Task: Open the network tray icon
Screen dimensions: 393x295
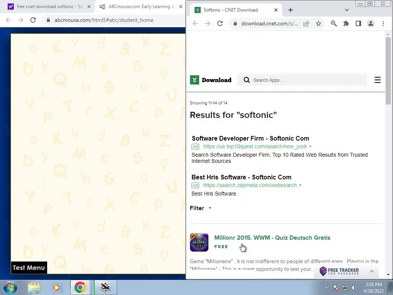Action: (x=345, y=288)
